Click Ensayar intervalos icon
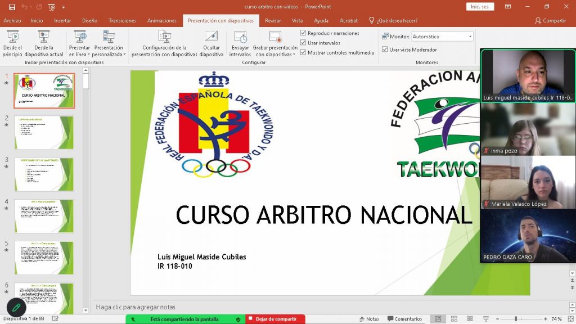Image resolution: width=576 pixels, height=324 pixels. (x=240, y=38)
